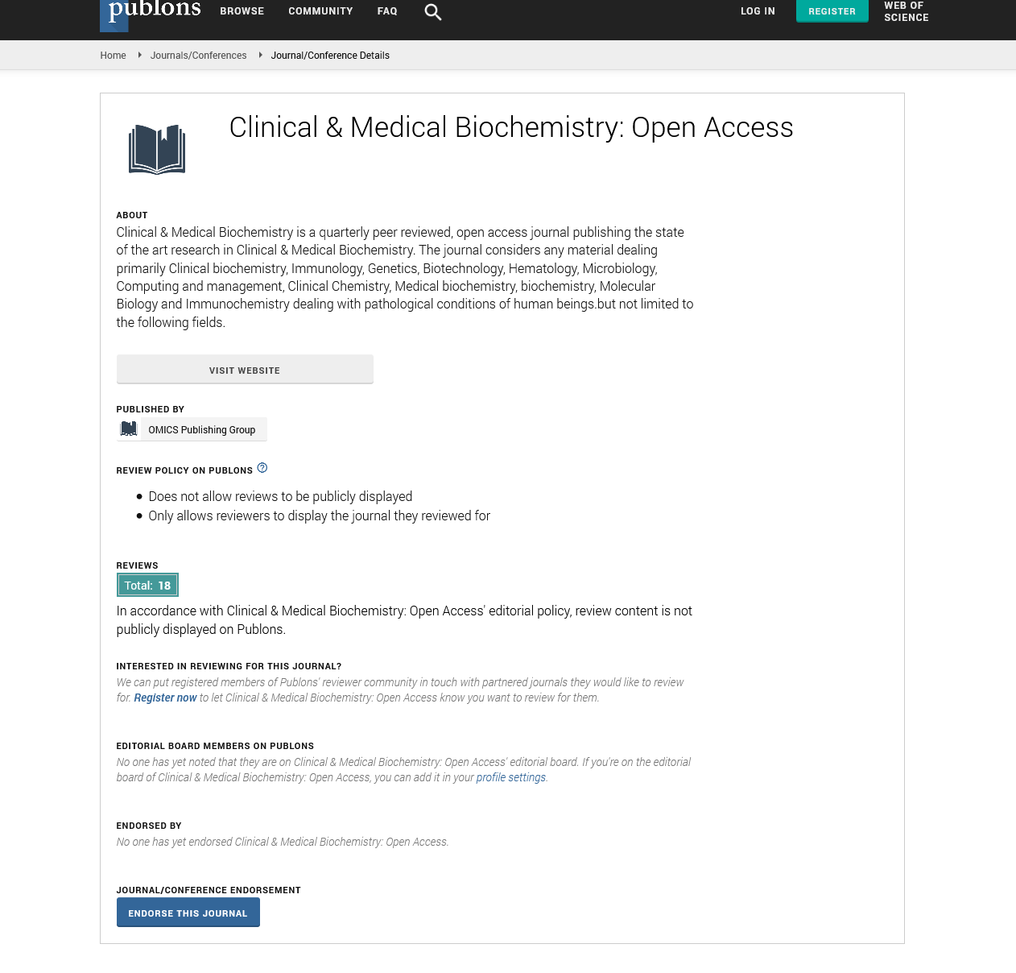Open the Browse menu
This screenshot has width=1016, height=973.
[242, 11]
